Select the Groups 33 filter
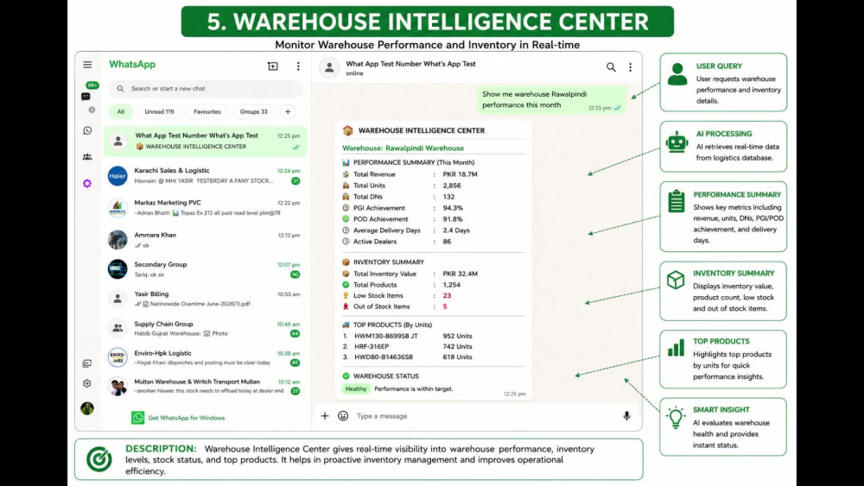 [253, 111]
